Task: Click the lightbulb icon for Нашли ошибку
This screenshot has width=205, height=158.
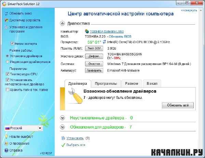Action: pyautogui.click(x=6, y=137)
